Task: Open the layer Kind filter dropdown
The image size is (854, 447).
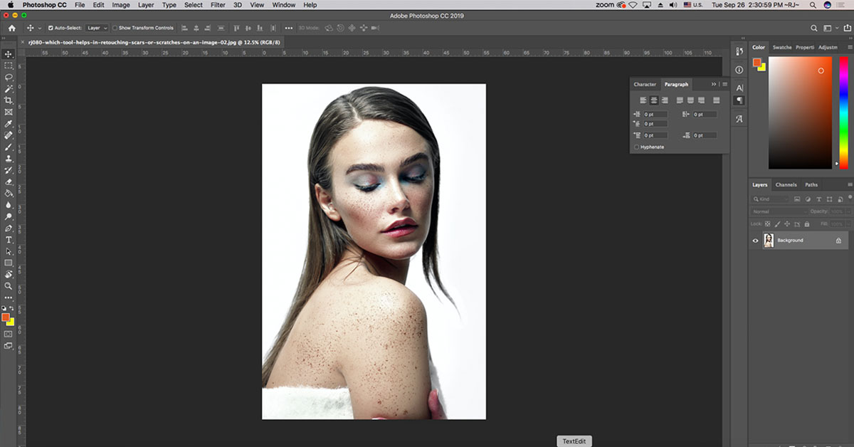Action: click(x=771, y=199)
